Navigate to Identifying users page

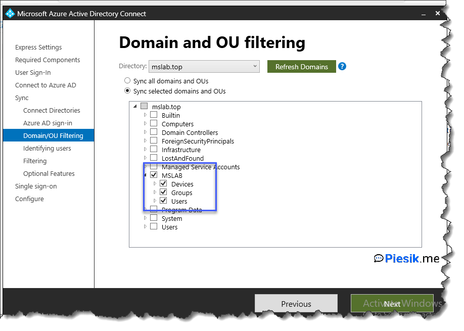47,149
